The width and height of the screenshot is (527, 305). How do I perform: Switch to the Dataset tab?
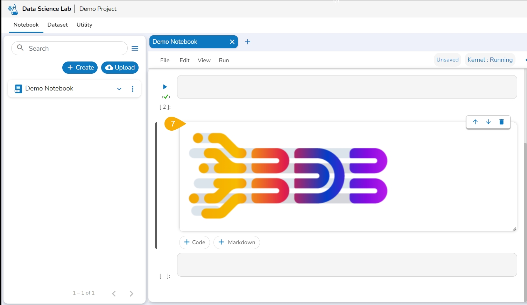(x=58, y=25)
